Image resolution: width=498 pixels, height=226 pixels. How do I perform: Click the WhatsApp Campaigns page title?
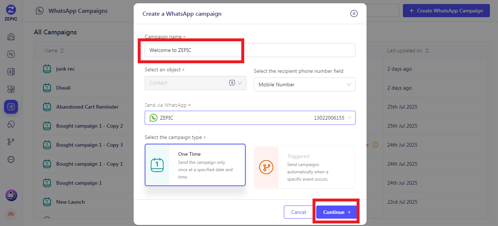[x=78, y=11]
